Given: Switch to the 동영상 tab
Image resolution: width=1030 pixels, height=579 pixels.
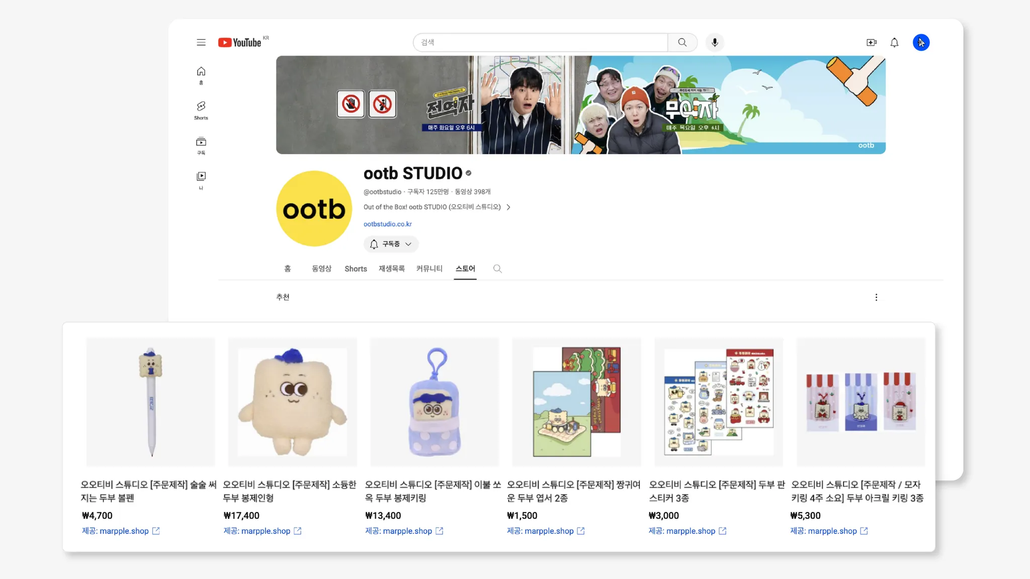Looking at the screenshot, I should click(x=321, y=268).
